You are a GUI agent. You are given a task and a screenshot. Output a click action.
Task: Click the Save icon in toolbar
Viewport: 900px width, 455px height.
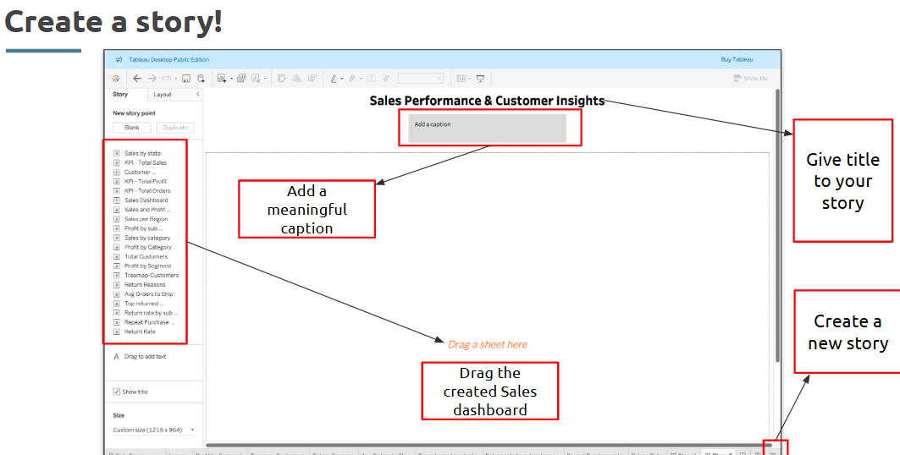pos(186,79)
